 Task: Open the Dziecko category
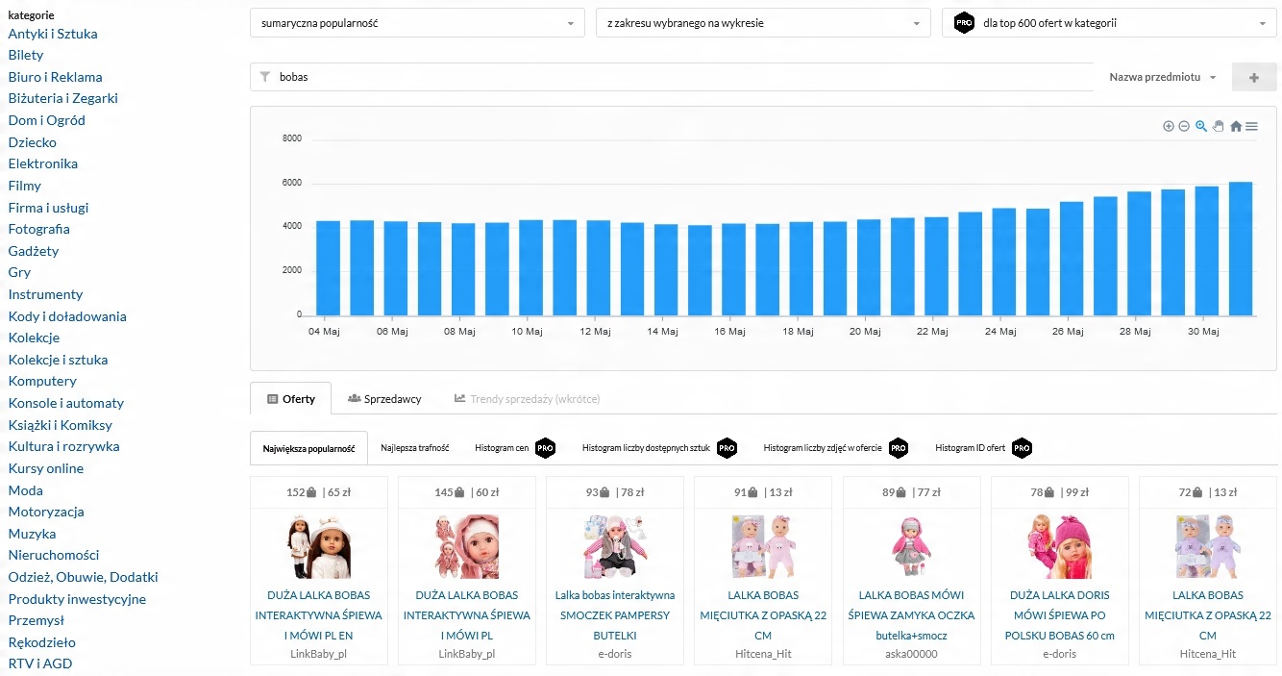pos(33,142)
